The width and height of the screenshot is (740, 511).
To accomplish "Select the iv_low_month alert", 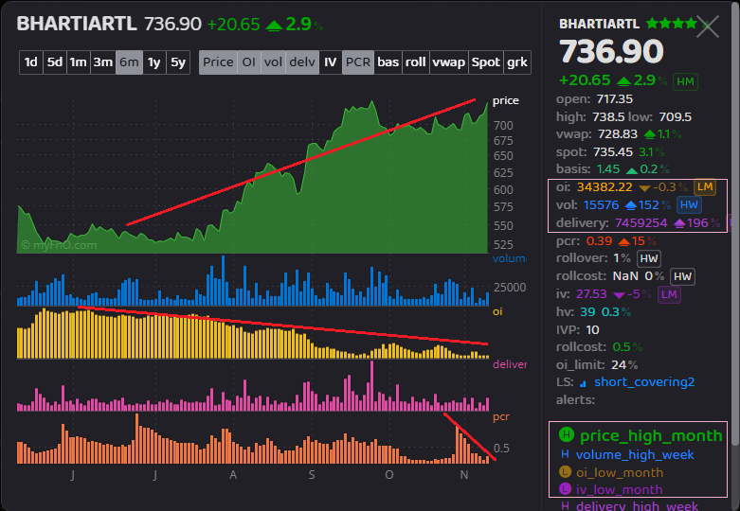I will [x=619, y=490].
